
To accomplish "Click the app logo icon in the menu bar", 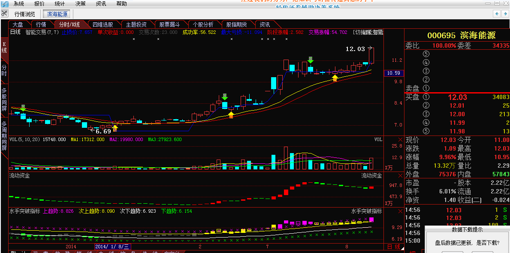I will pyautogui.click(x=4, y=3).
